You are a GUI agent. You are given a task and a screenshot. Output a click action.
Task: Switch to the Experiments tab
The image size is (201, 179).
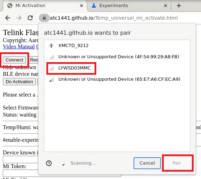pyautogui.click(x=129, y=6)
